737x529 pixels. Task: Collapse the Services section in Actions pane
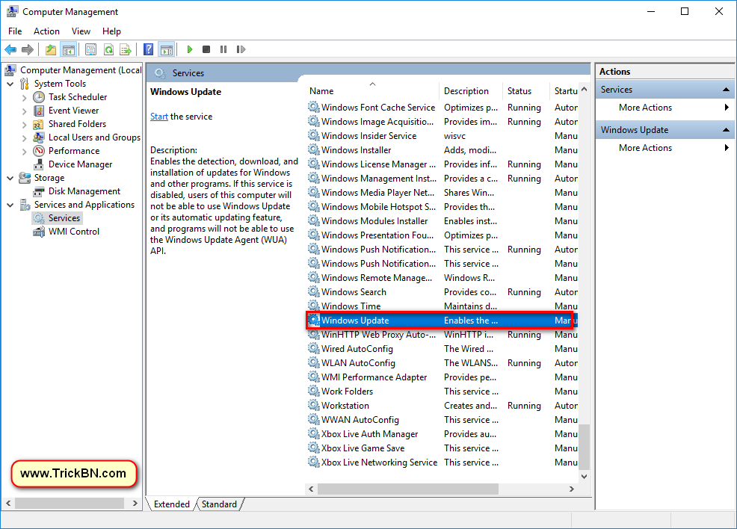[x=726, y=89]
